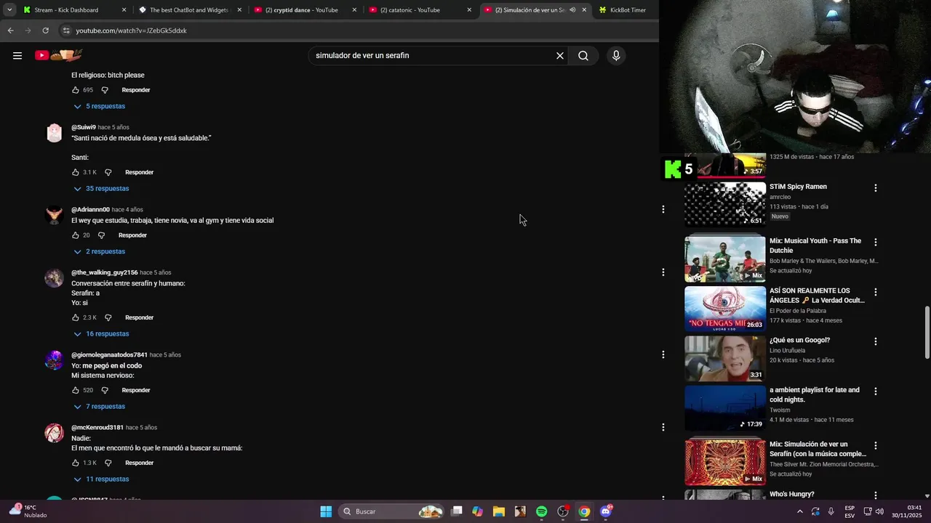The height and width of the screenshot is (523, 931).
Task: Open options for Mix: Simulación de ver
Action: (x=875, y=445)
